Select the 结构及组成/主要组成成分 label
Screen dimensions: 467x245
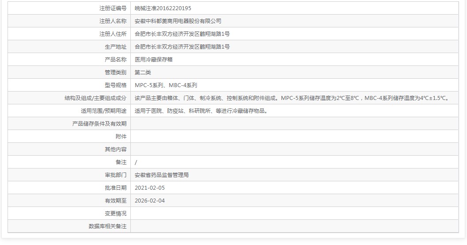pos(95,98)
